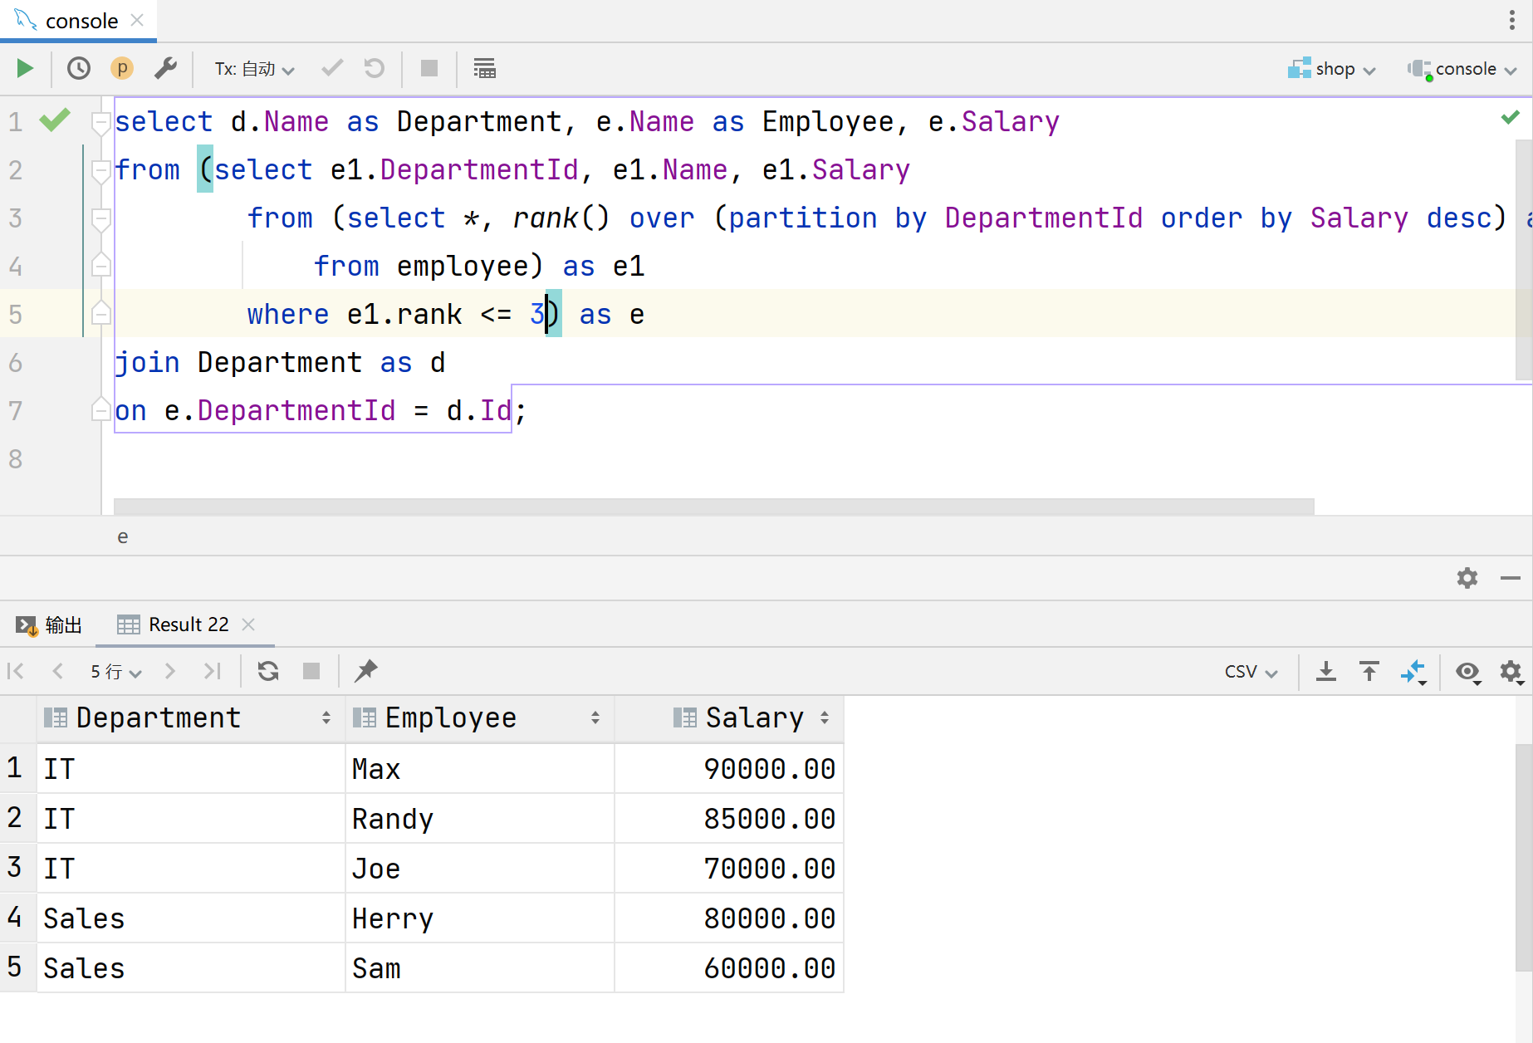Toggle view options with the eye icon
1533x1043 pixels.
(x=1468, y=672)
